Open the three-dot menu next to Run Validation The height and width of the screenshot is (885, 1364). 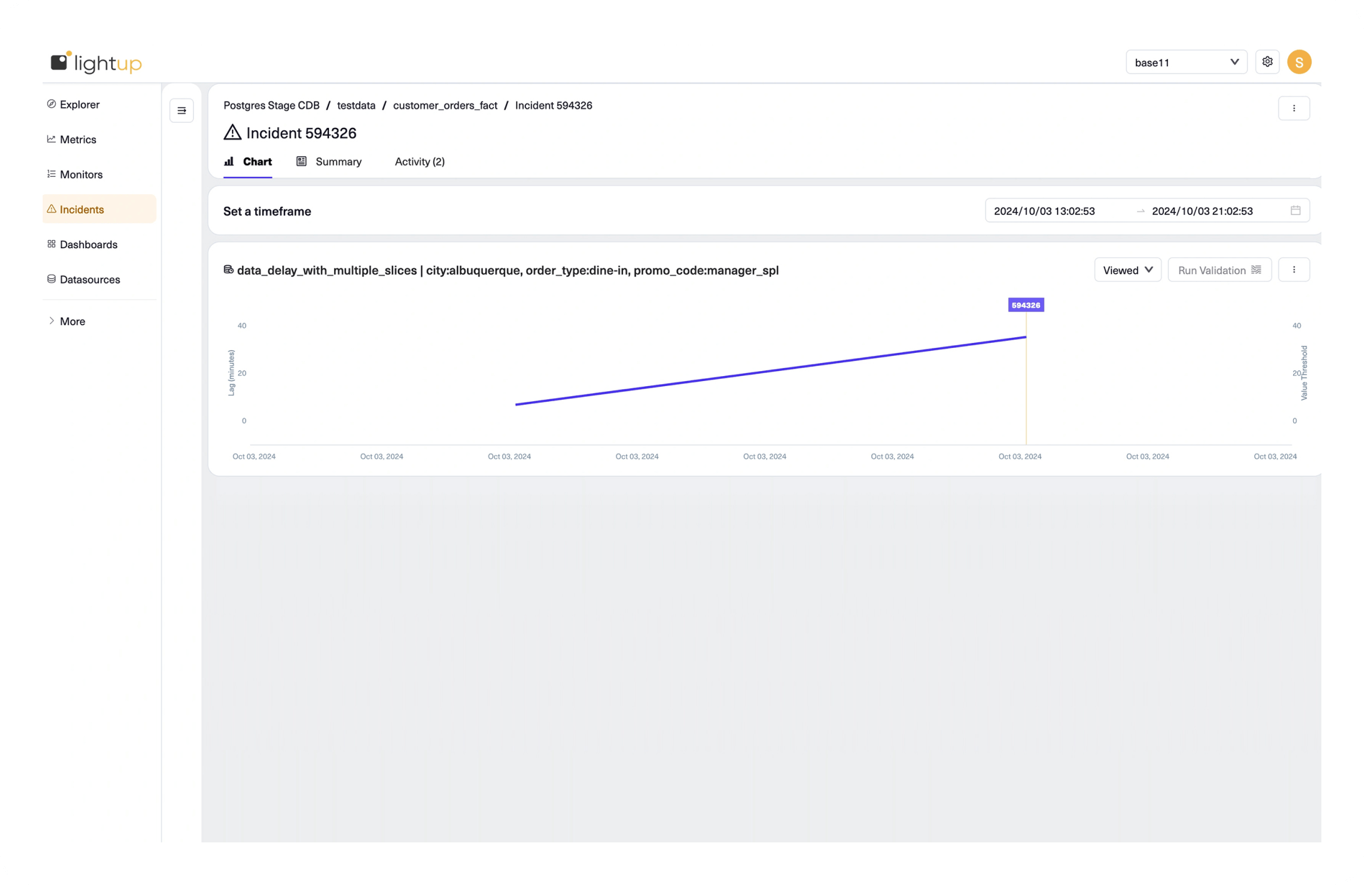click(x=1294, y=270)
